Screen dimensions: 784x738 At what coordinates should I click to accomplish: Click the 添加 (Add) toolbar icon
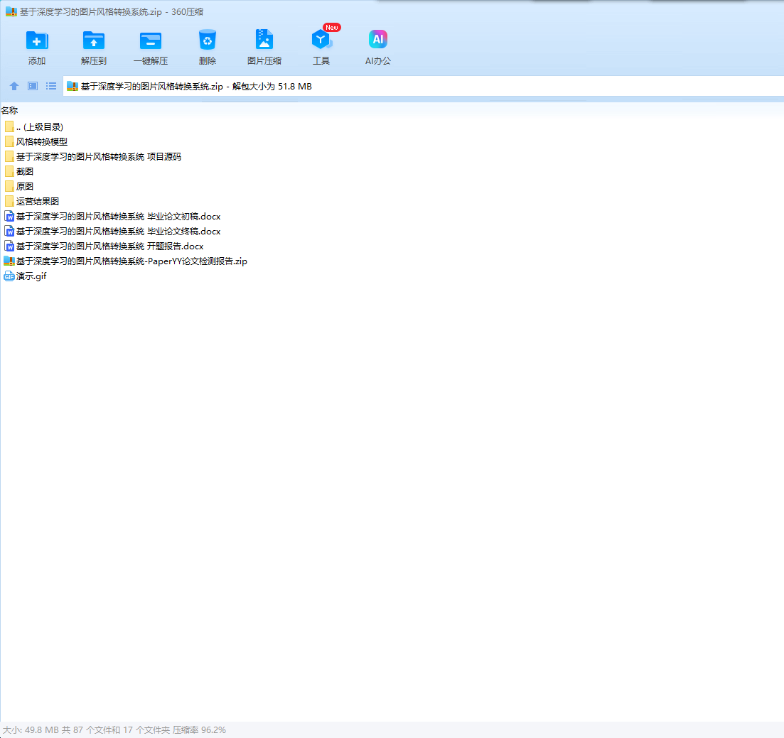tap(37, 40)
